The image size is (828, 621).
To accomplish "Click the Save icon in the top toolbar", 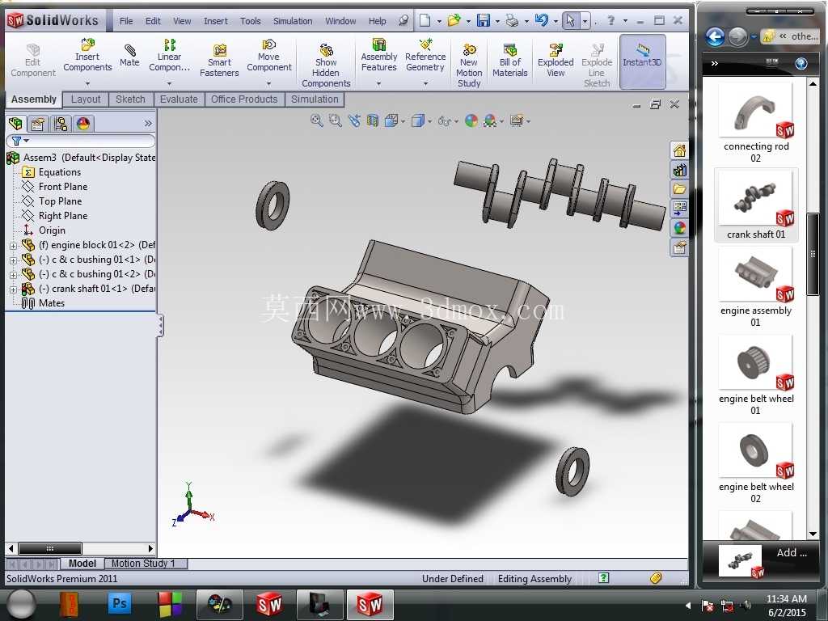I will (483, 20).
